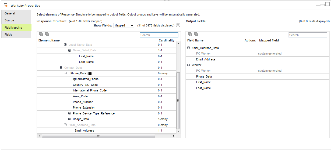The height and width of the screenshot is (150, 331).
Task: Expand all in Output Fields toolbar
Action: tap(190, 34)
